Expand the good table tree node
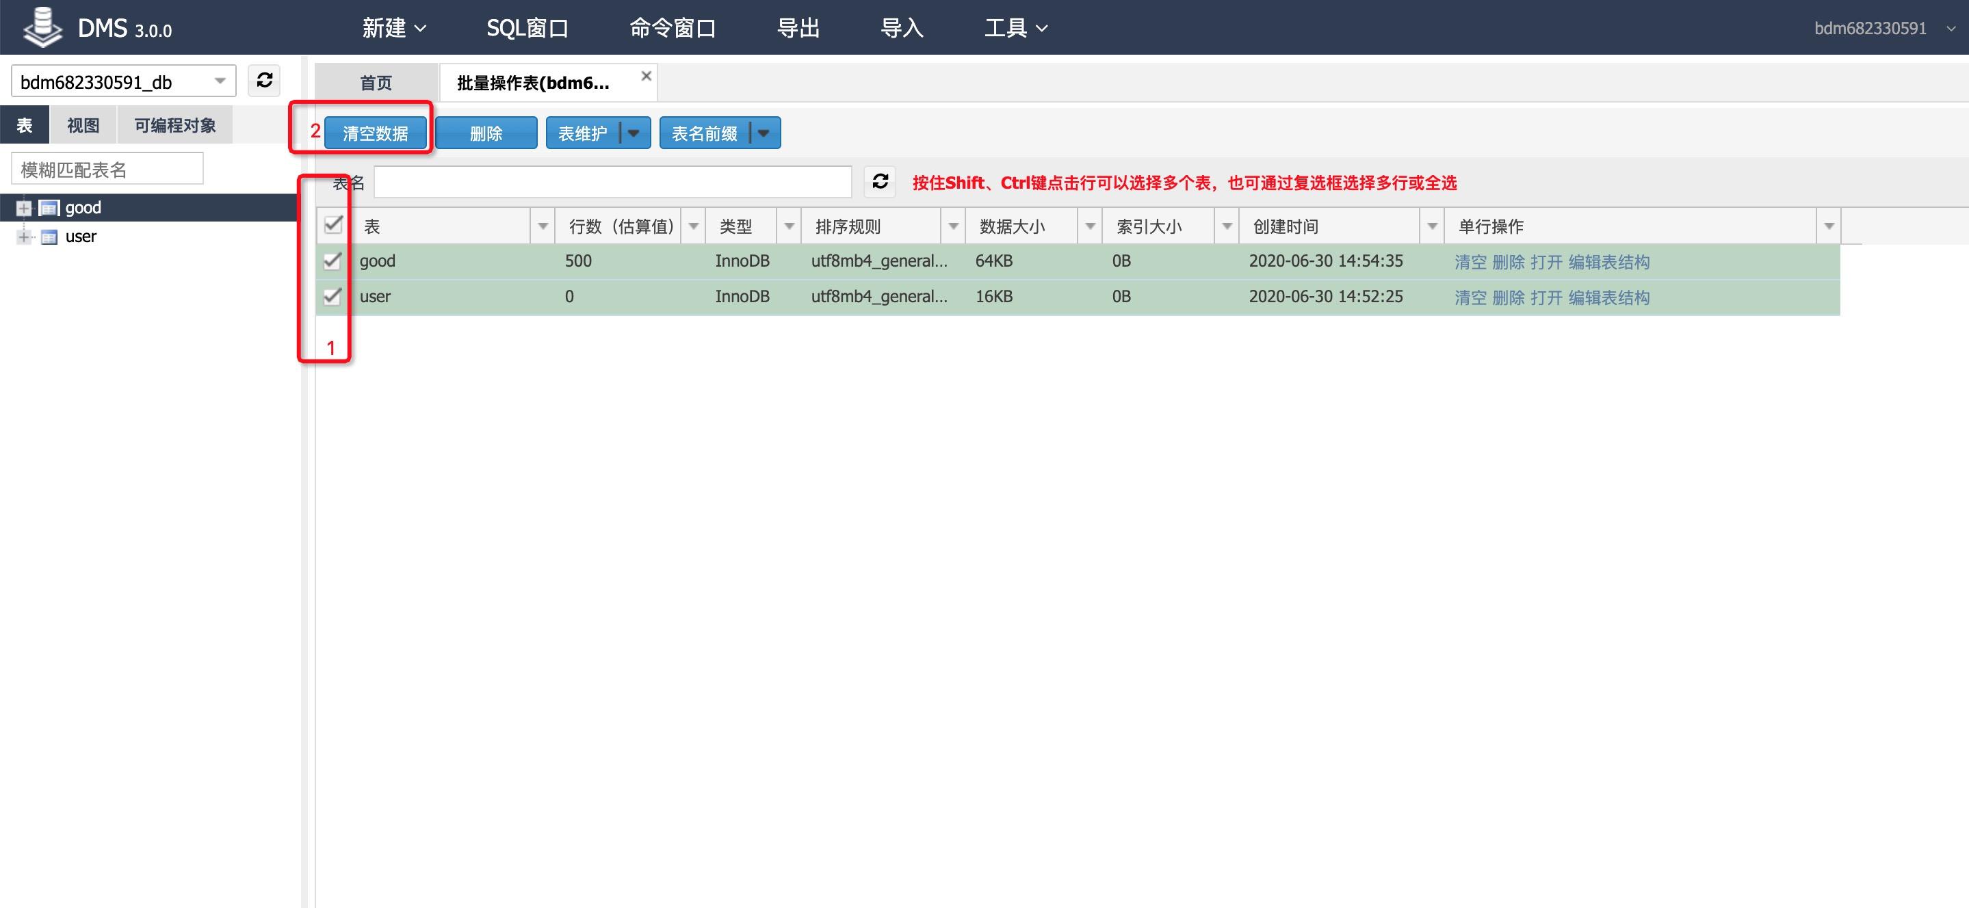Screen dimensions: 1969x908 [x=24, y=208]
